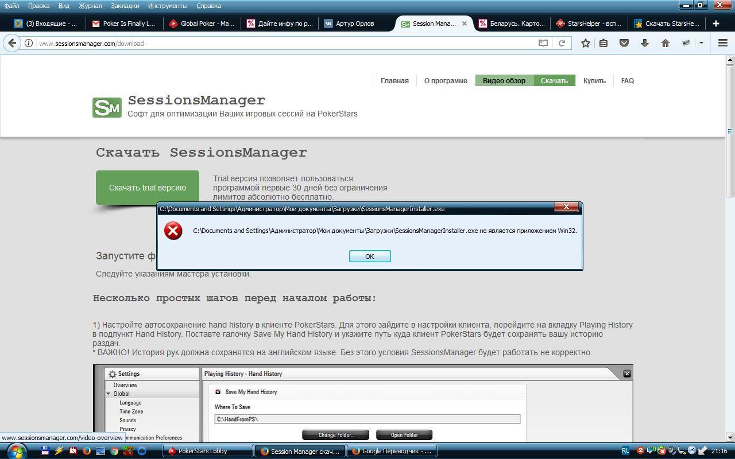Viewport: 735px width, 459px height.
Task: Click the C:\HandFromPS\ path field
Action: click(x=367, y=419)
